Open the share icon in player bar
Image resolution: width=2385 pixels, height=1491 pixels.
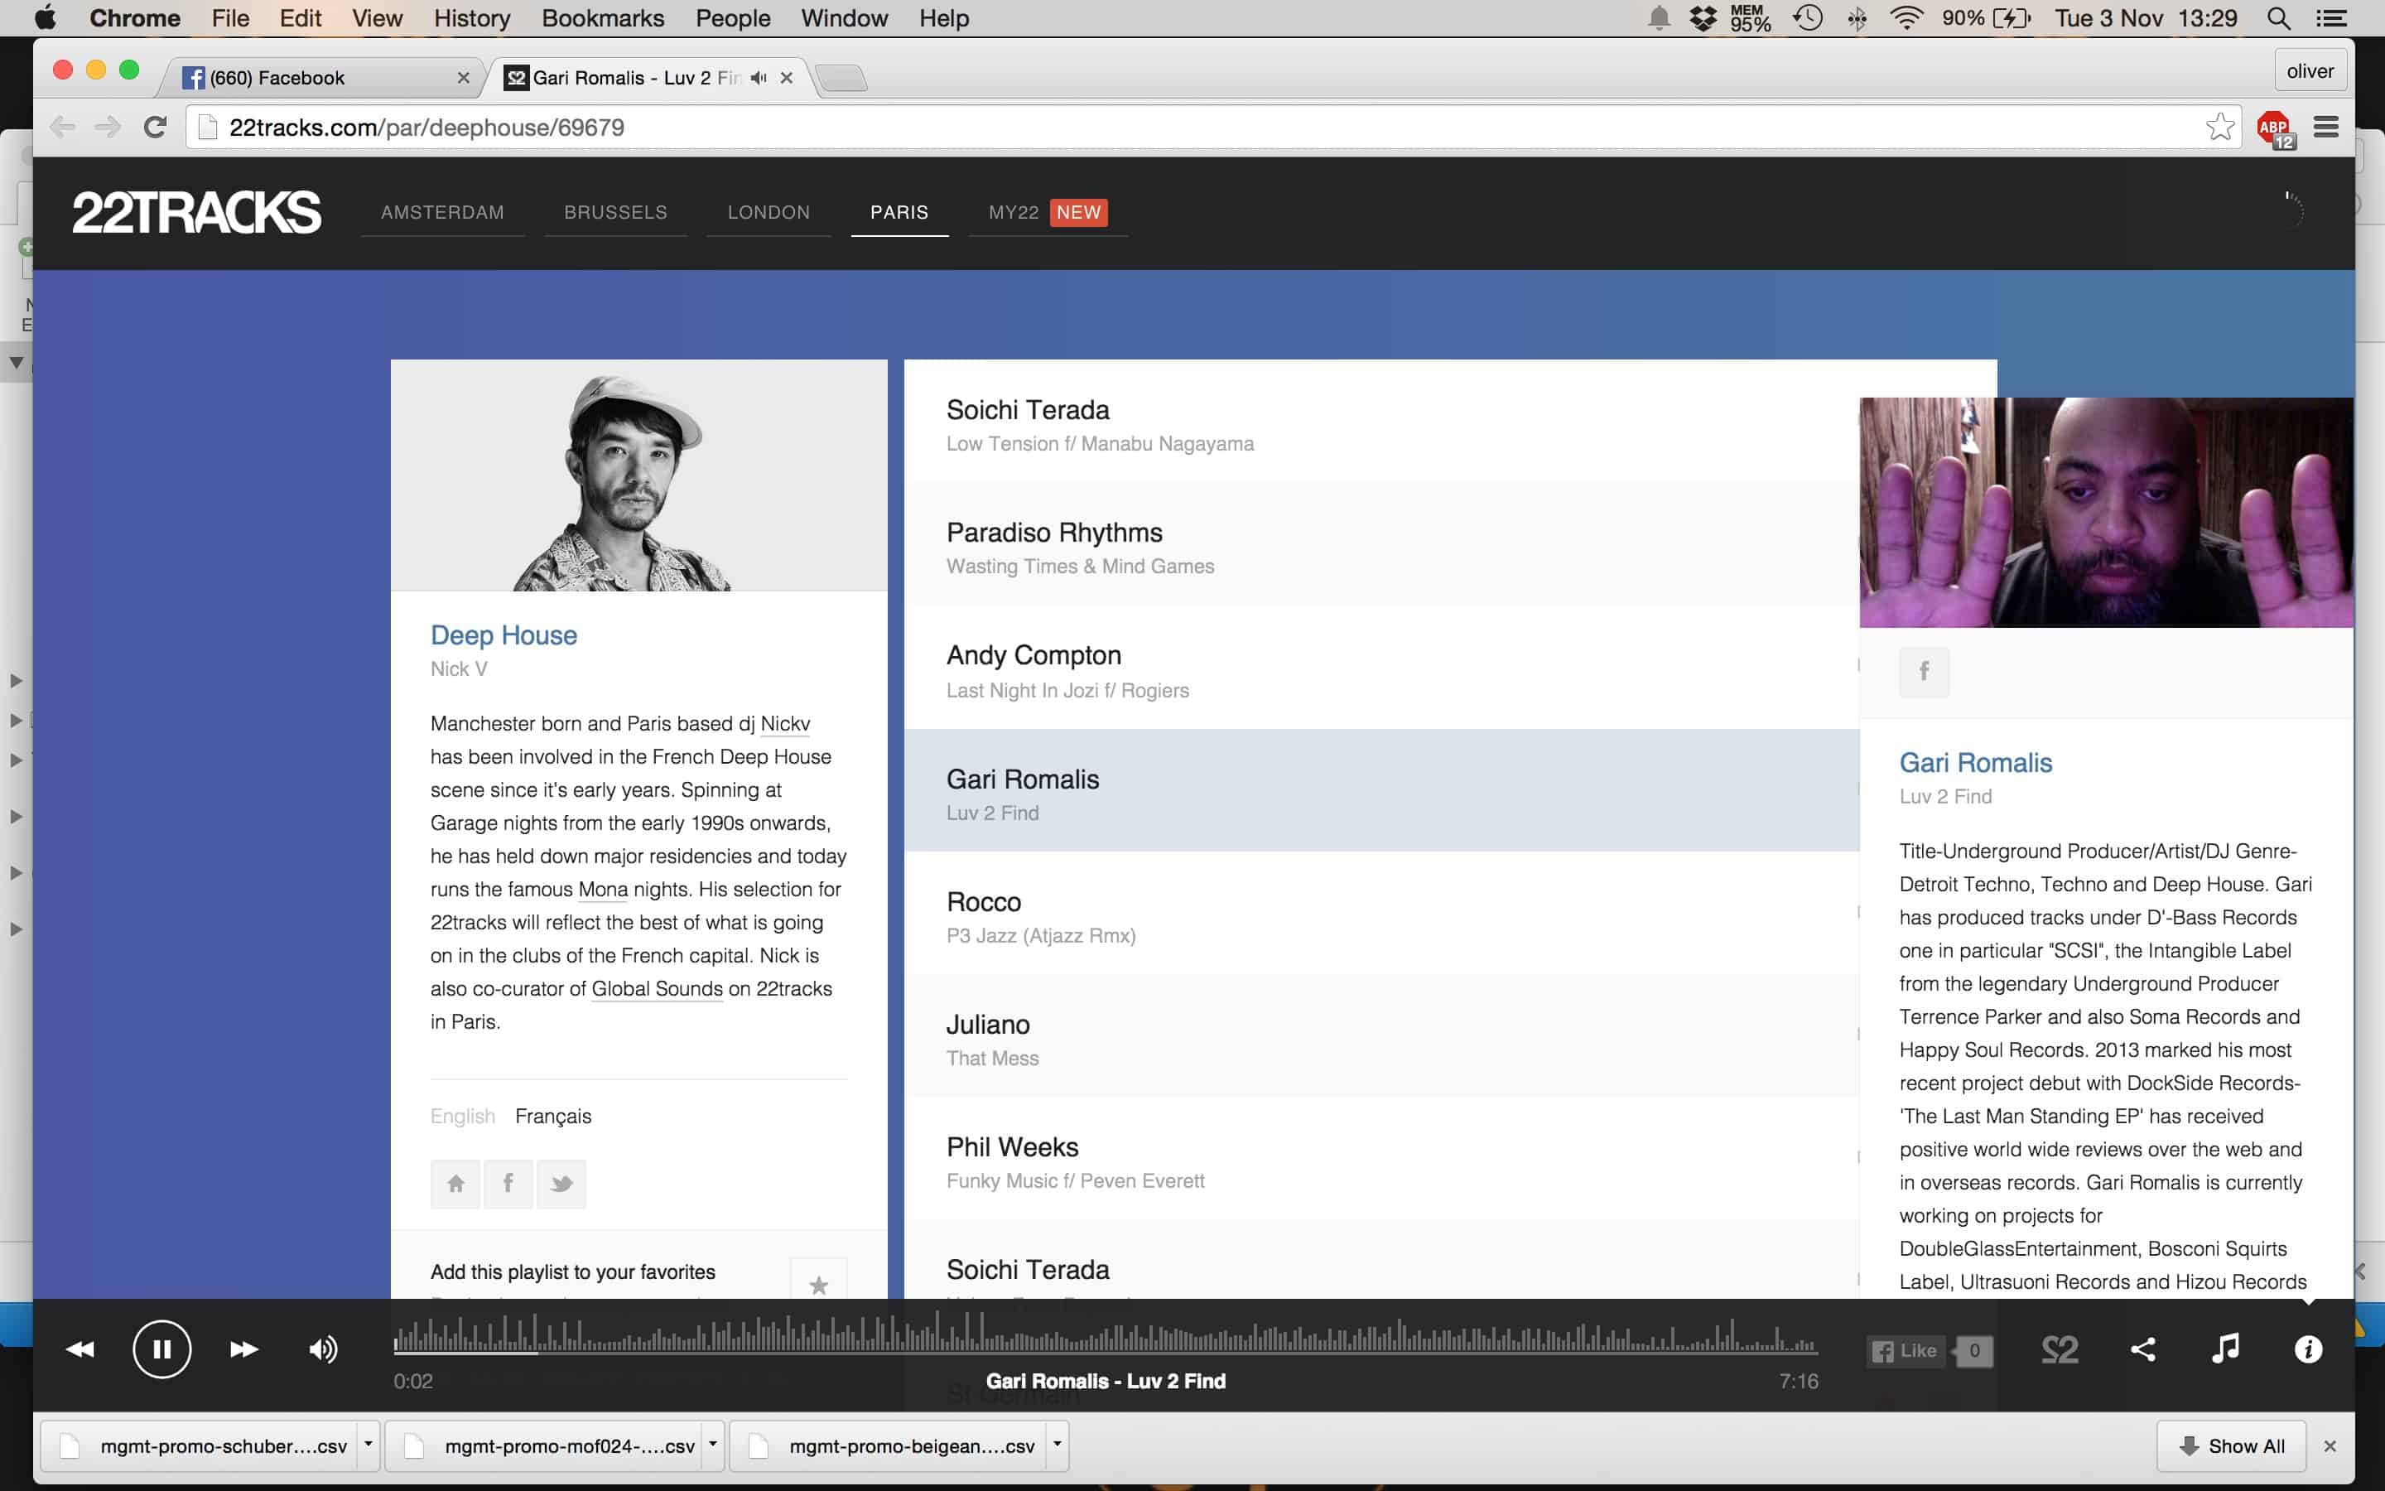point(2142,1349)
